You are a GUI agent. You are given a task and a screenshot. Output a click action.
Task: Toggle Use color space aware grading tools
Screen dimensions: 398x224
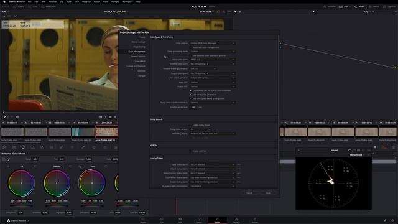(191, 98)
